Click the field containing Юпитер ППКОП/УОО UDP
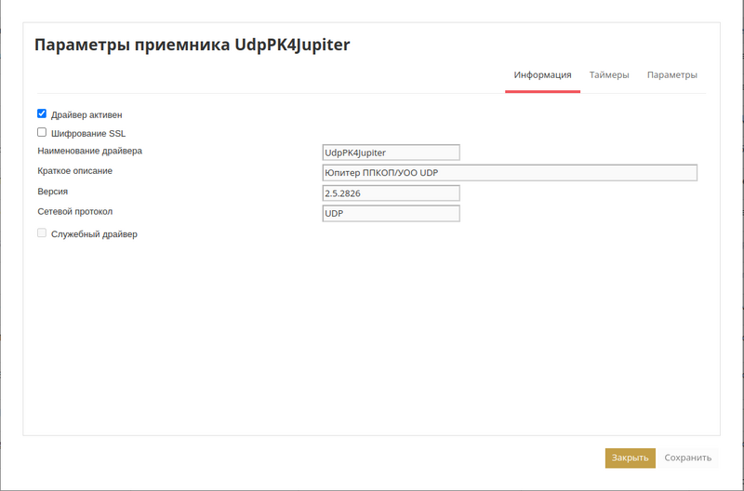744x491 pixels. [x=509, y=173]
